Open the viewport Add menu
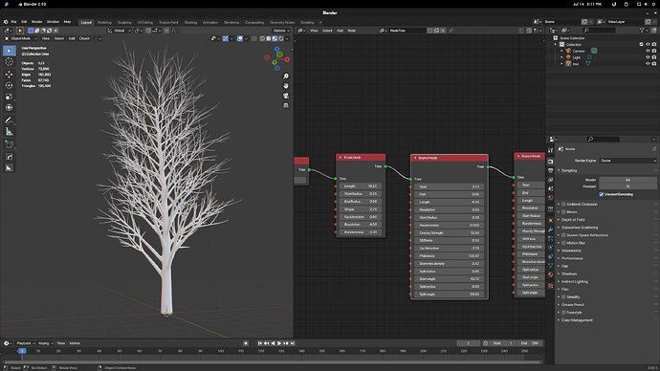The image size is (660, 371). point(72,38)
